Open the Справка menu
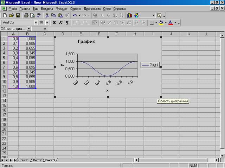The height and width of the screenshot is (168, 225). [x=120, y=8]
